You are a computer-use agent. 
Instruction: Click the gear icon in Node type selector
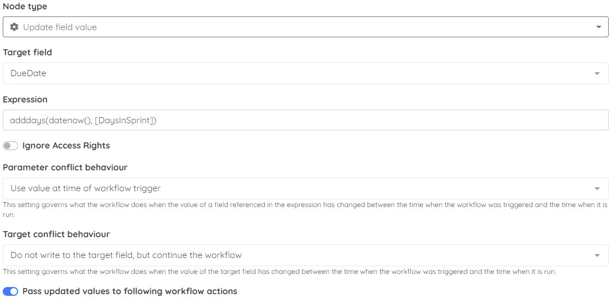click(x=14, y=27)
